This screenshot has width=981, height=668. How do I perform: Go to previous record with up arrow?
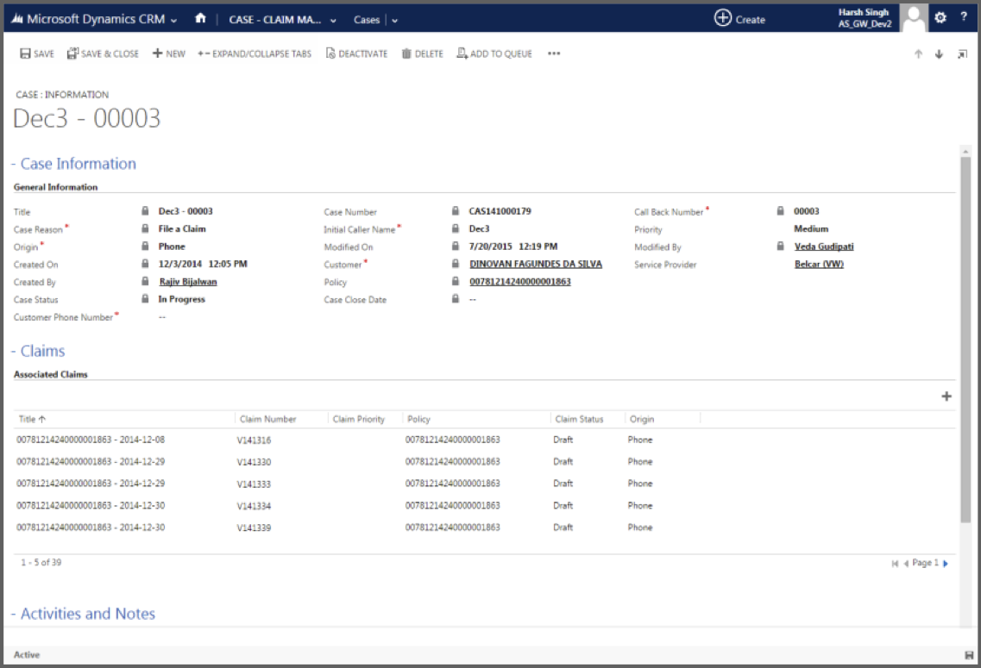tap(918, 54)
